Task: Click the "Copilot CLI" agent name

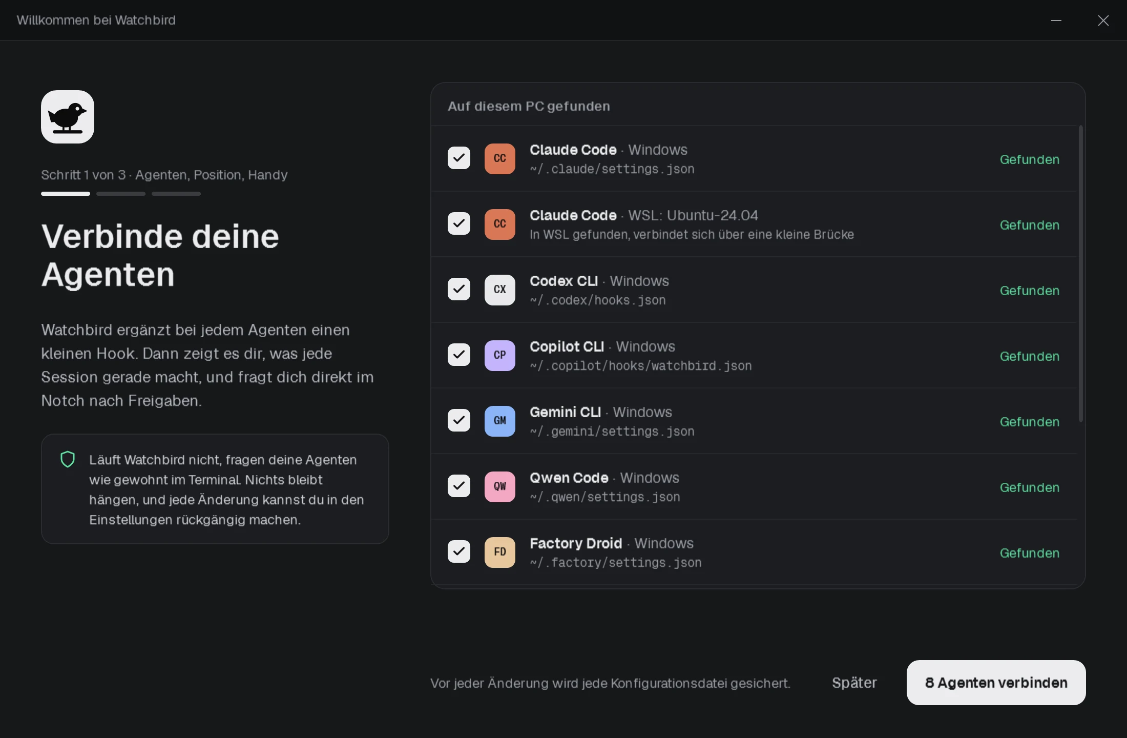Action: click(567, 346)
